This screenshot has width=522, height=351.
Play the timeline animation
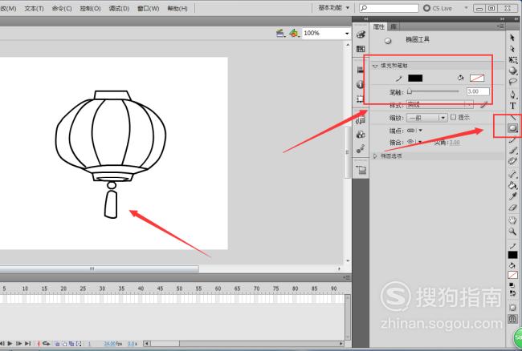10,343
